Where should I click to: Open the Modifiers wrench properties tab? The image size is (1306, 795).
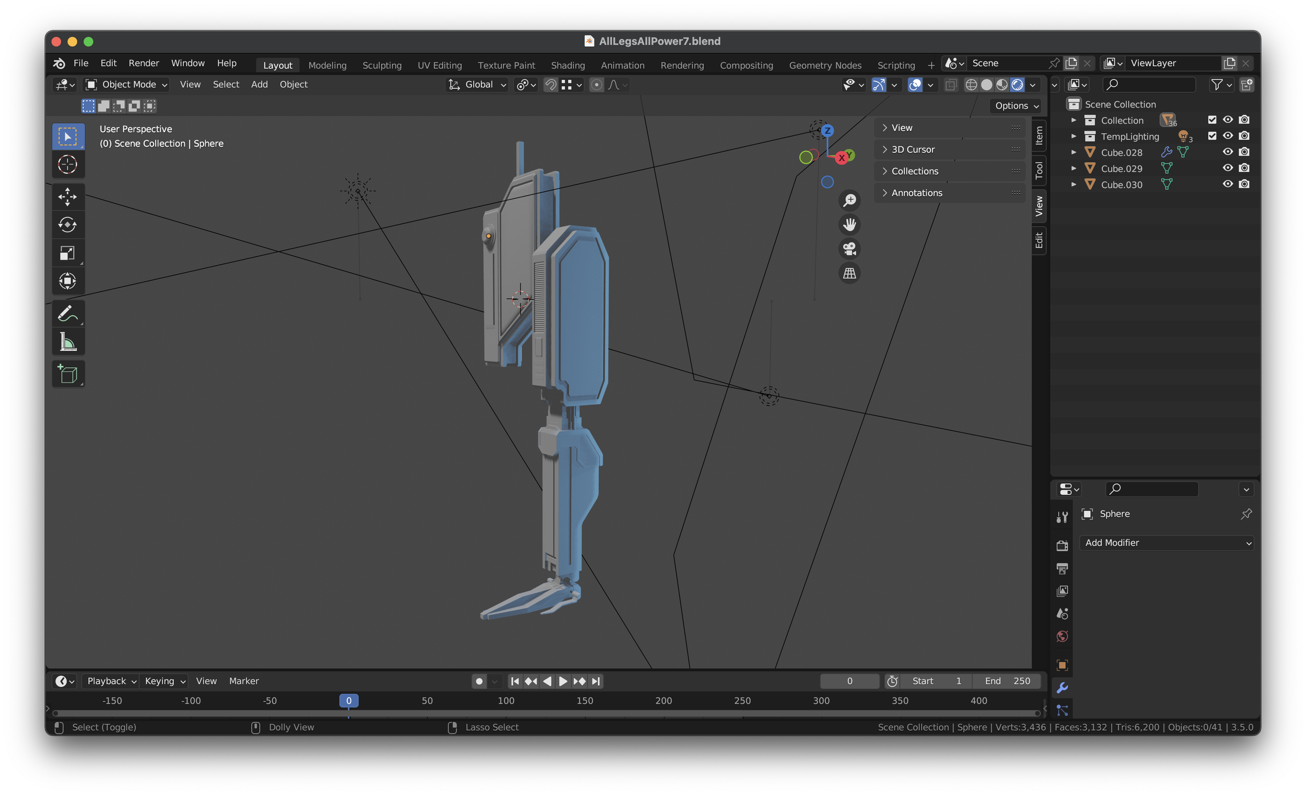(1062, 688)
